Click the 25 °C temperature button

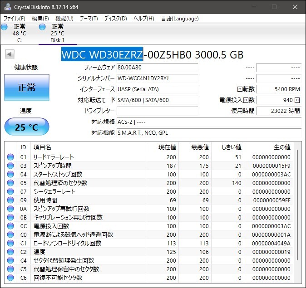(27, 127)
